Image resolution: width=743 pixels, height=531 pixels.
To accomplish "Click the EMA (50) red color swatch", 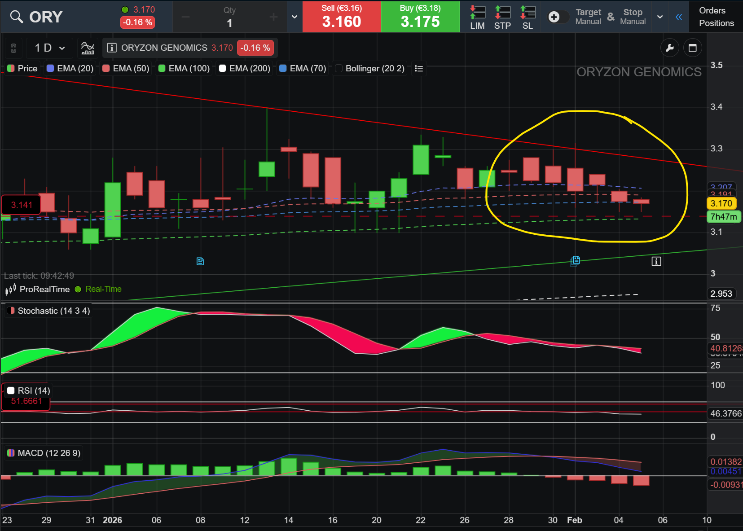I will (106, 68).
